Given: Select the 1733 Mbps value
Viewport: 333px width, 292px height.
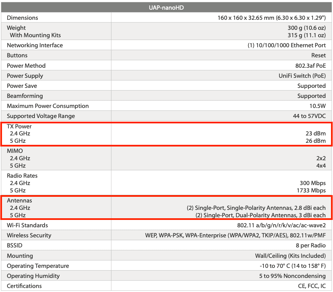Looking at the screenshot, I should pyautogui.click(x=311, y=190).
